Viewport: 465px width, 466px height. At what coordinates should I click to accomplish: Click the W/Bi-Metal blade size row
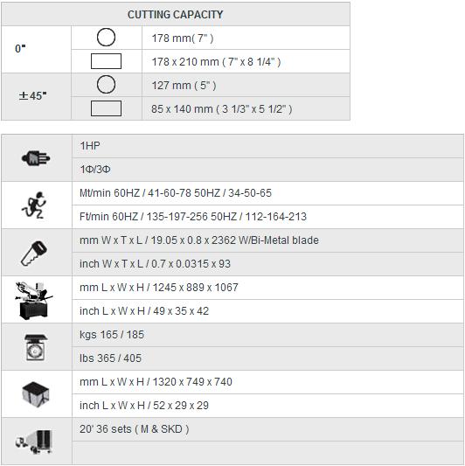click(267, 240)
